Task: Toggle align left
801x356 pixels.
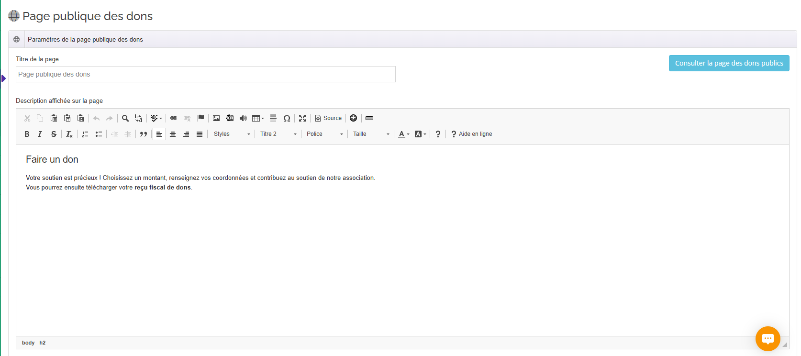Action: point(159,134)
